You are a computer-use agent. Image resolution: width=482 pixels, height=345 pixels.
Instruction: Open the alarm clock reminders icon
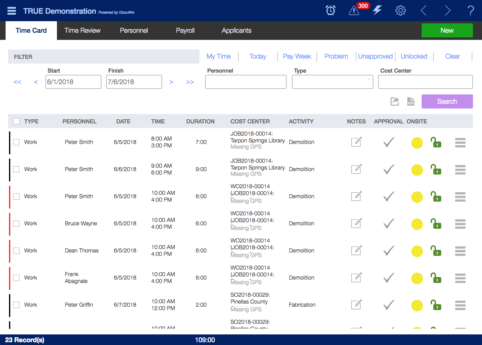(x=330, y=10)
